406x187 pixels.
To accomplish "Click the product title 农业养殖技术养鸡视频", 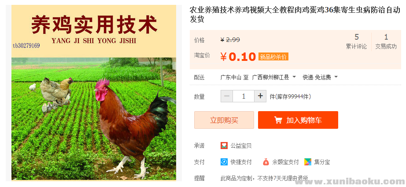I will [295, 15].
